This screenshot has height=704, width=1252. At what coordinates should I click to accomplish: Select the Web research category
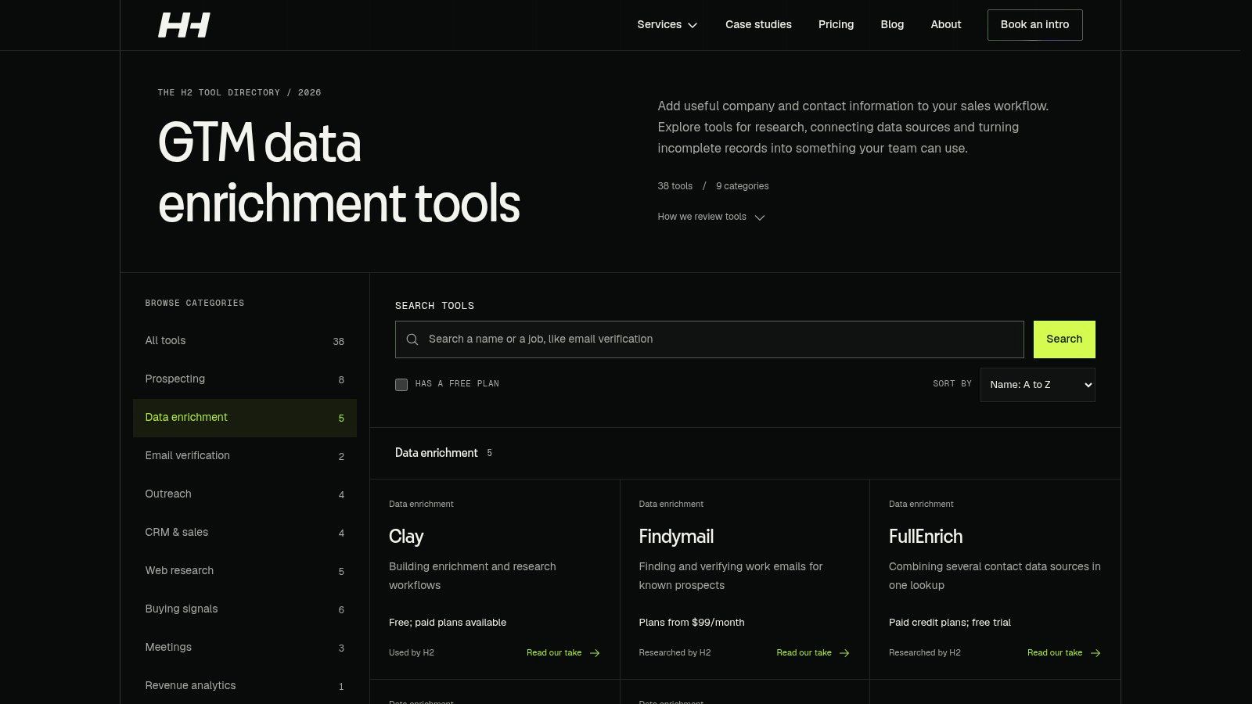pos(245,571)
